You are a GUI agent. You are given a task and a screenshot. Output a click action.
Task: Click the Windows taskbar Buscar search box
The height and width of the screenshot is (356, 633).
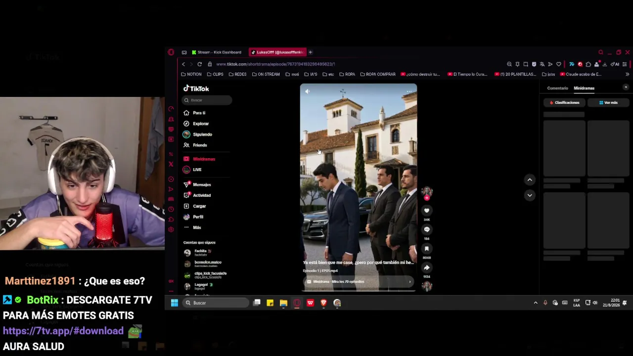[x=215, y=303]
